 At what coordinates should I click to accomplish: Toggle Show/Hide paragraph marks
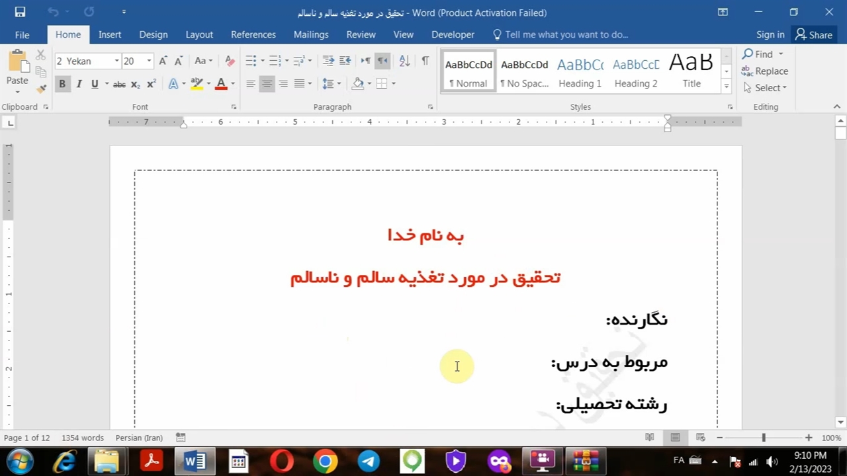tap(425, 61)
